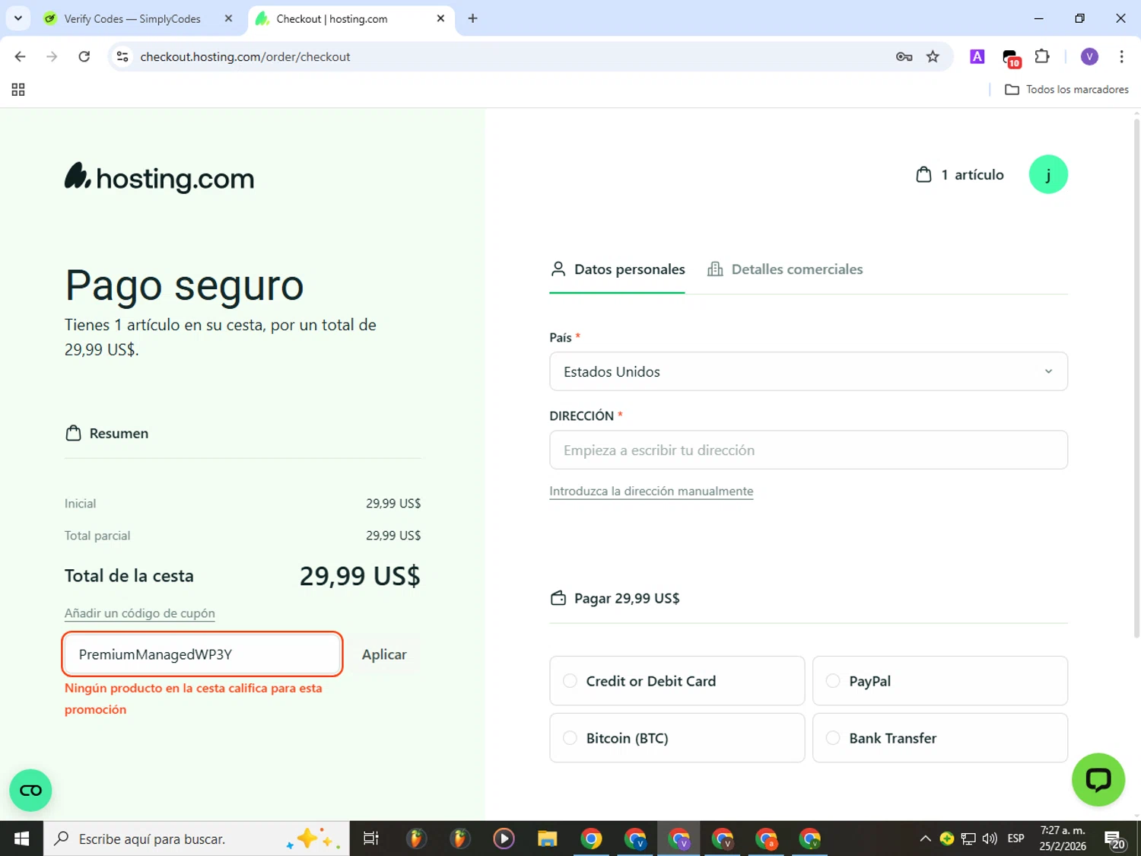Screen dimensions: 1141x856
Task: Show hidden system tray icons
Action: pos(925,838)
